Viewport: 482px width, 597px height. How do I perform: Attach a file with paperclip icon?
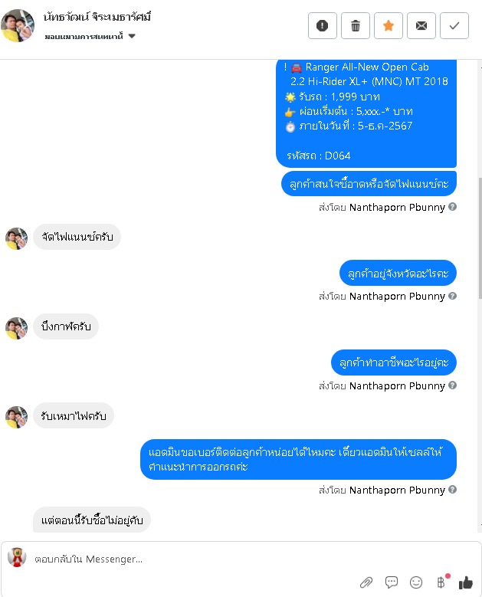tap(366, 582)
